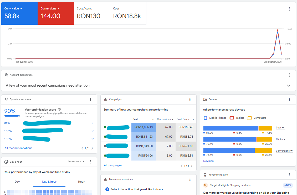Open Account diagnostics three-dot menu

(x=289, y=75)
